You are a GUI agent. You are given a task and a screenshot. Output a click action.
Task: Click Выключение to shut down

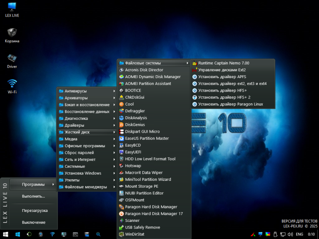tap(33, 222)
